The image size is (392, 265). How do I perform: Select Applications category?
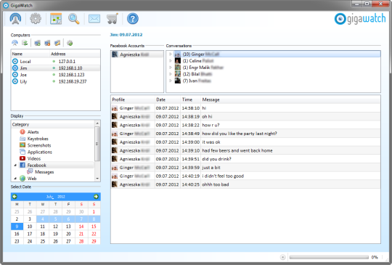pyautogui.click(x=40, y=152)
